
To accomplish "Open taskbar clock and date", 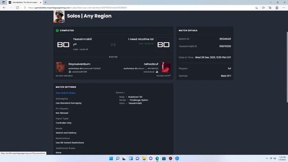I will point(282,158).
